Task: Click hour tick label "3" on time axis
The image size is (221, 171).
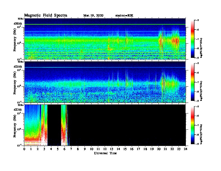Action: pos(44,149)
